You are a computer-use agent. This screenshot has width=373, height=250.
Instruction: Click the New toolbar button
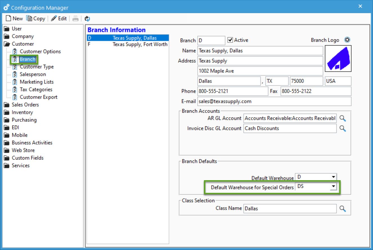(14, 19)
